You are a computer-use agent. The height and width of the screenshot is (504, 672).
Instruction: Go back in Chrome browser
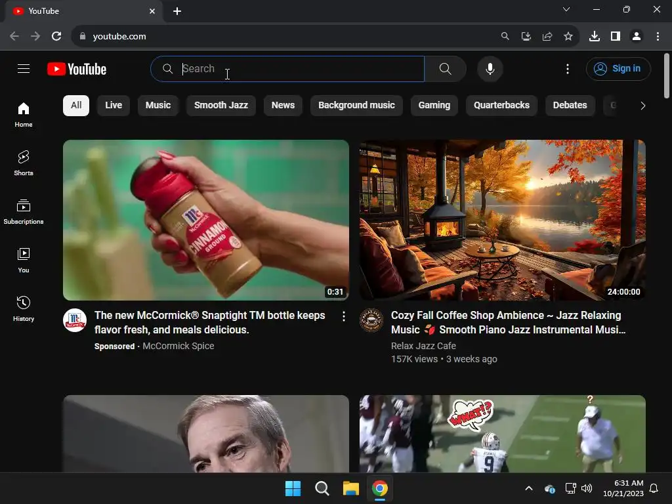pos(14,37)
